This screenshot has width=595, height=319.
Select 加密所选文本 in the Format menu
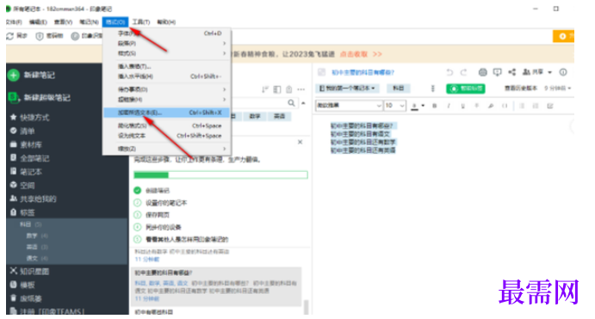coord(167,113)
